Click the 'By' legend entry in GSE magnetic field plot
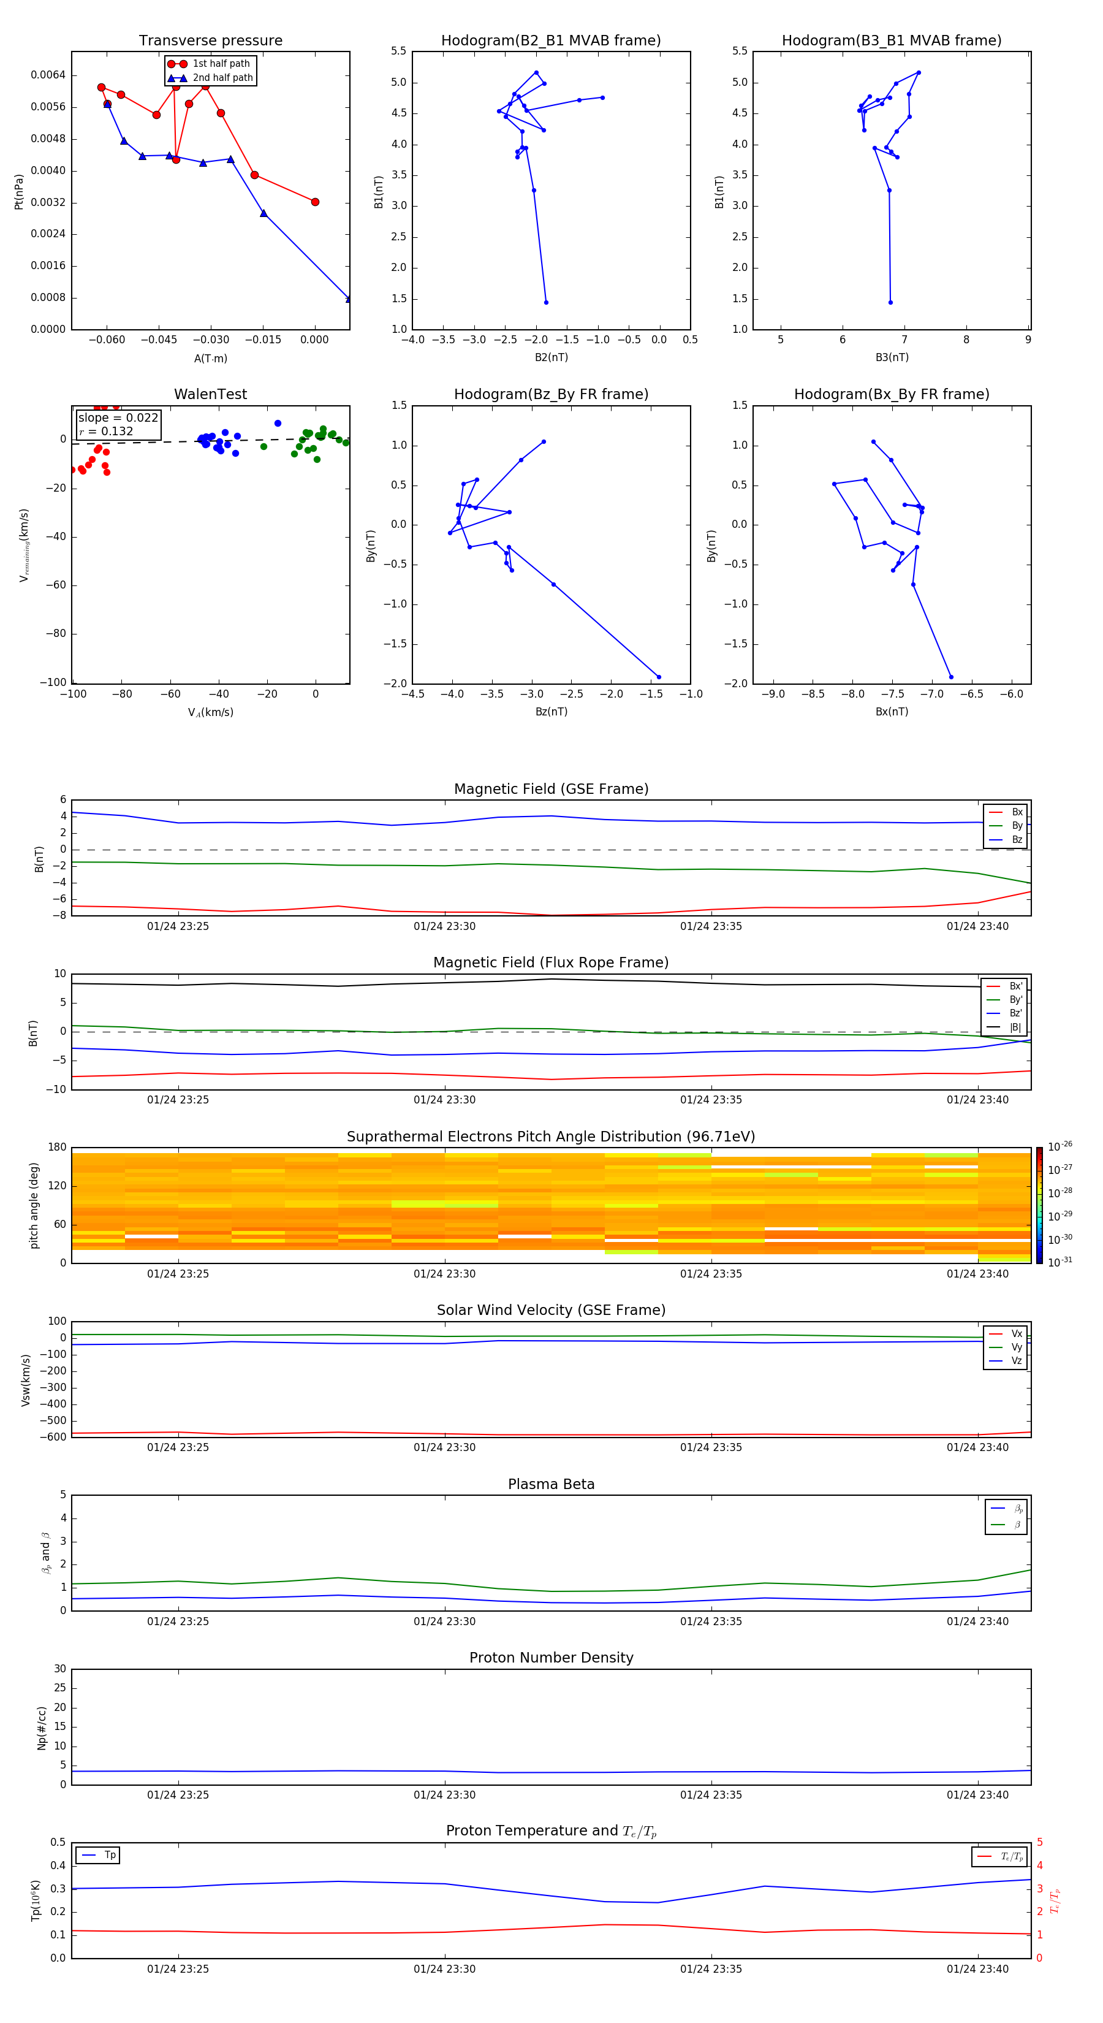 [x=1006, y=825]
